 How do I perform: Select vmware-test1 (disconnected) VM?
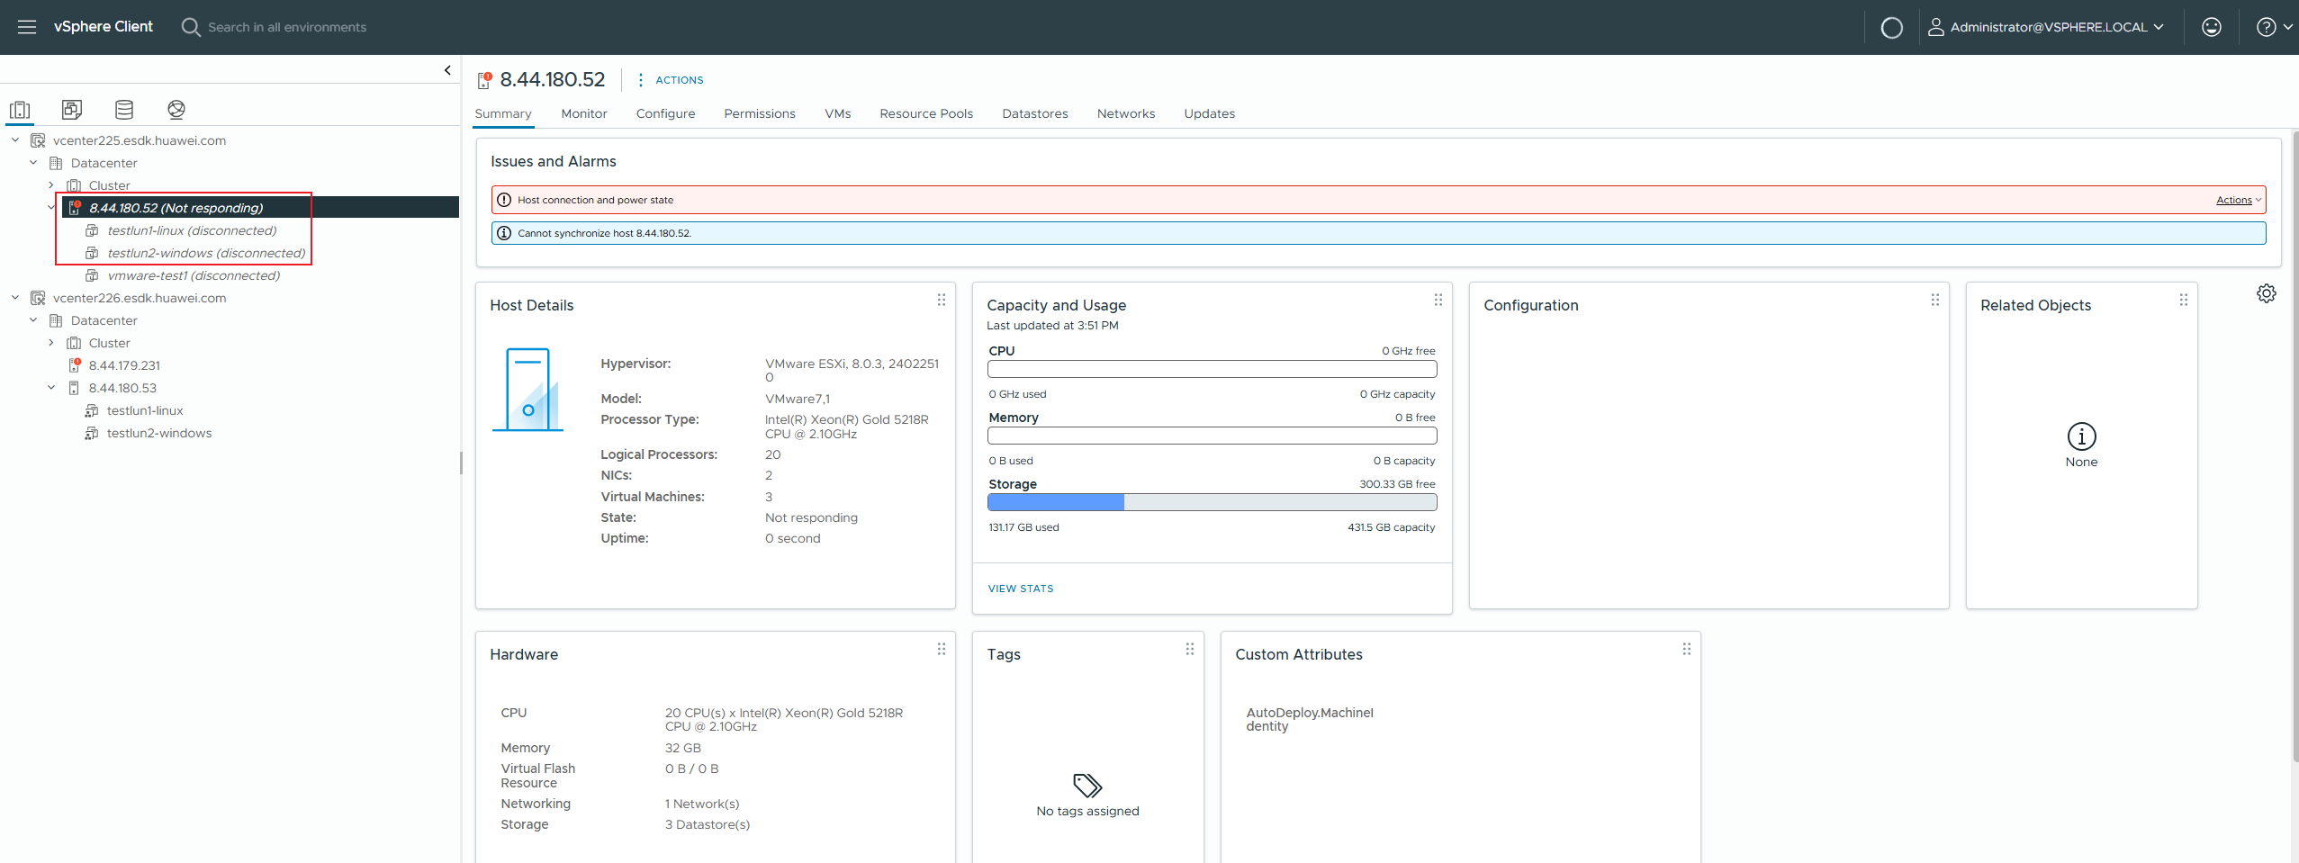(x=194, y=275)
